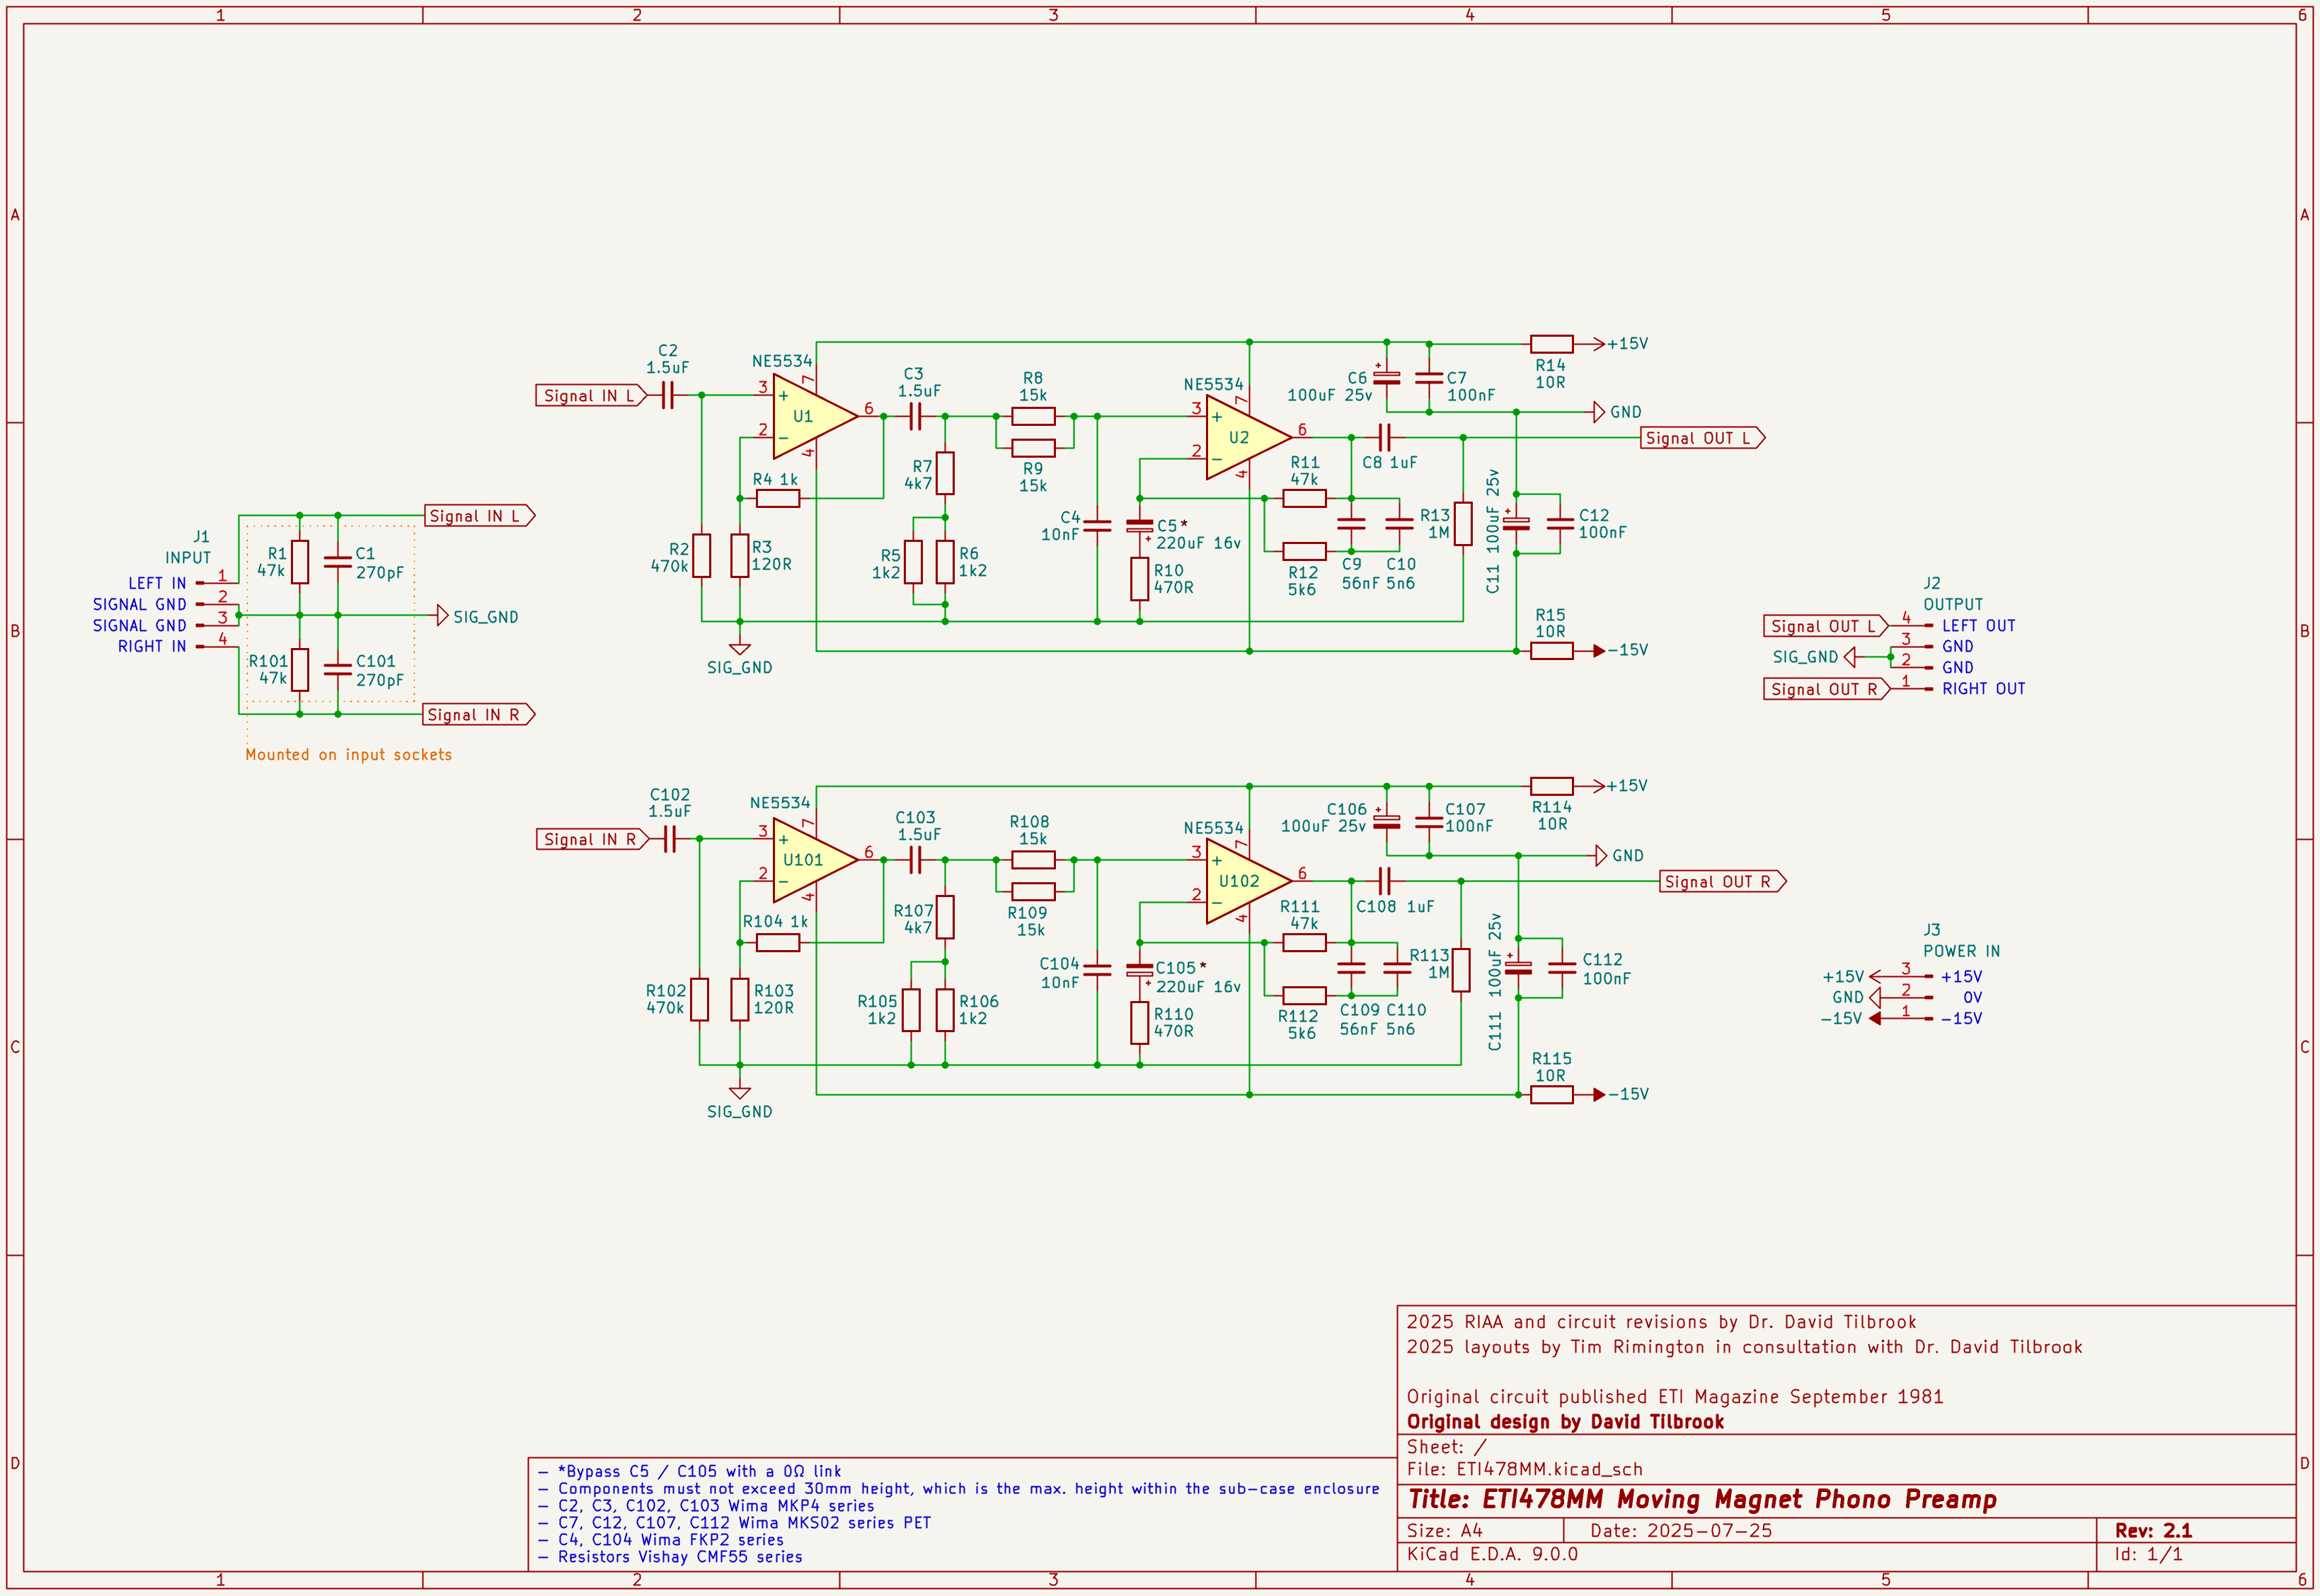Select the R2 470k resistor symbol

[x=701, y=556]
